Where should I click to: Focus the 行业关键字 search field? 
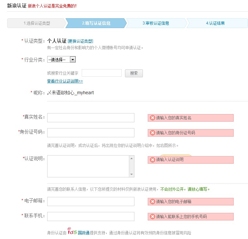pos(102,73)
